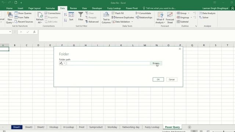Open the View ribbon tab
The height and width of the screenshot is (132, 235).
coord(84,8)
